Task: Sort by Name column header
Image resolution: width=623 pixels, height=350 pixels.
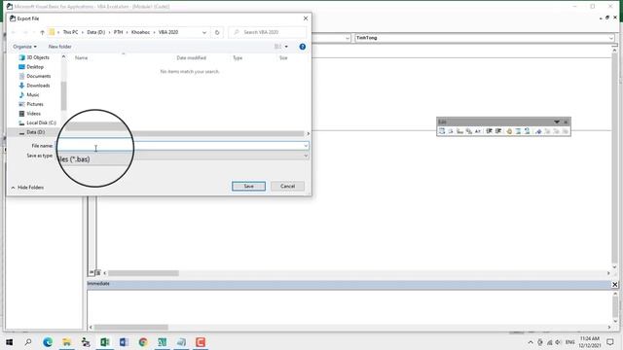Action: pos(81,58)
